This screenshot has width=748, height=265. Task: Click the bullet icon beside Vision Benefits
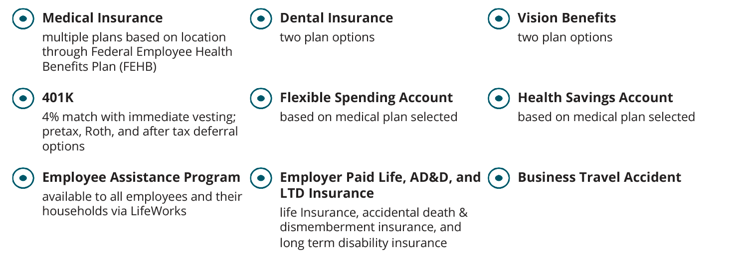pos(498,19)
